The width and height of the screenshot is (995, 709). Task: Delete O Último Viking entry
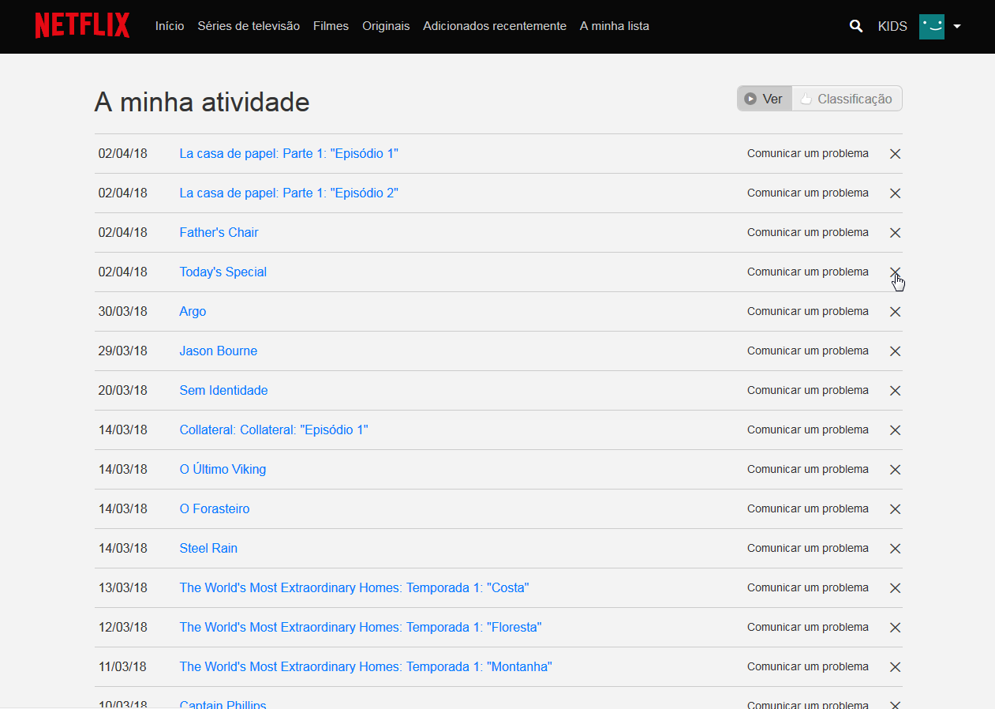[x=895, y=470]
